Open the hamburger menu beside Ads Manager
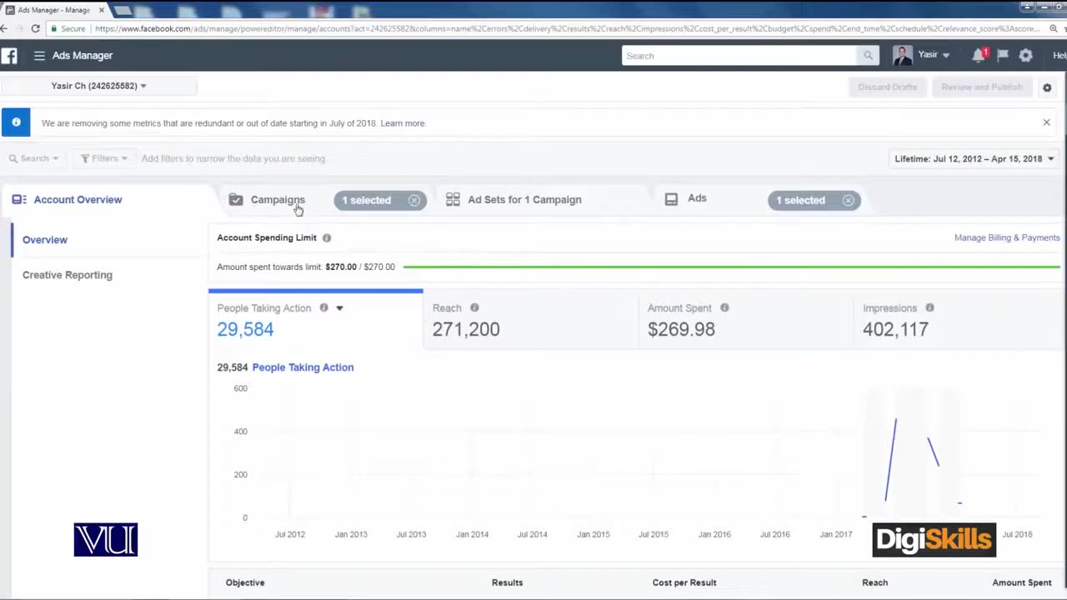This screenshot has height=600, width=1067. coord(39,56)
